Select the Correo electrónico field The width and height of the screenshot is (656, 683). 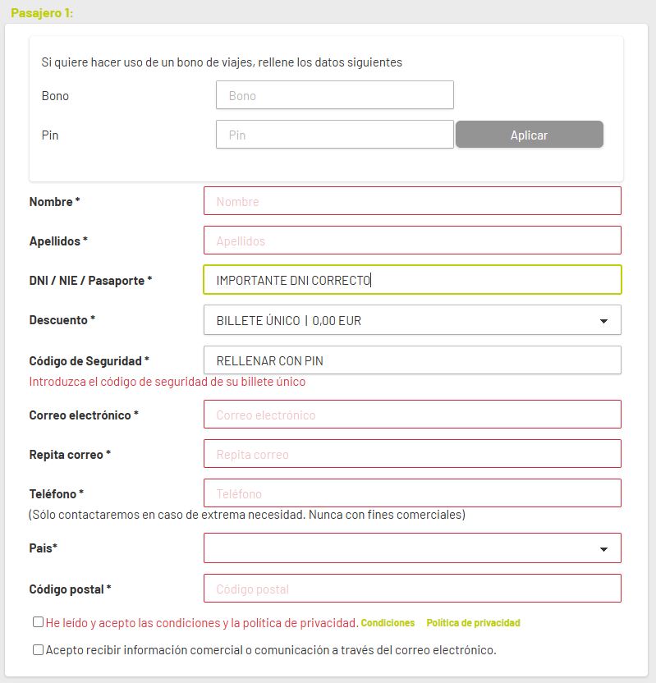tap(411, 415)
